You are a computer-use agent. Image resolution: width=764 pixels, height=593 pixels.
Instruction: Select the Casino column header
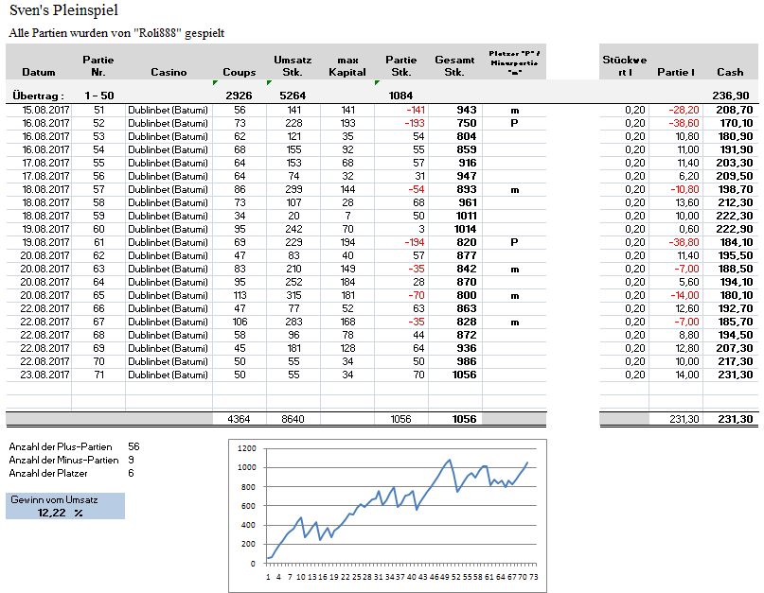169,72
